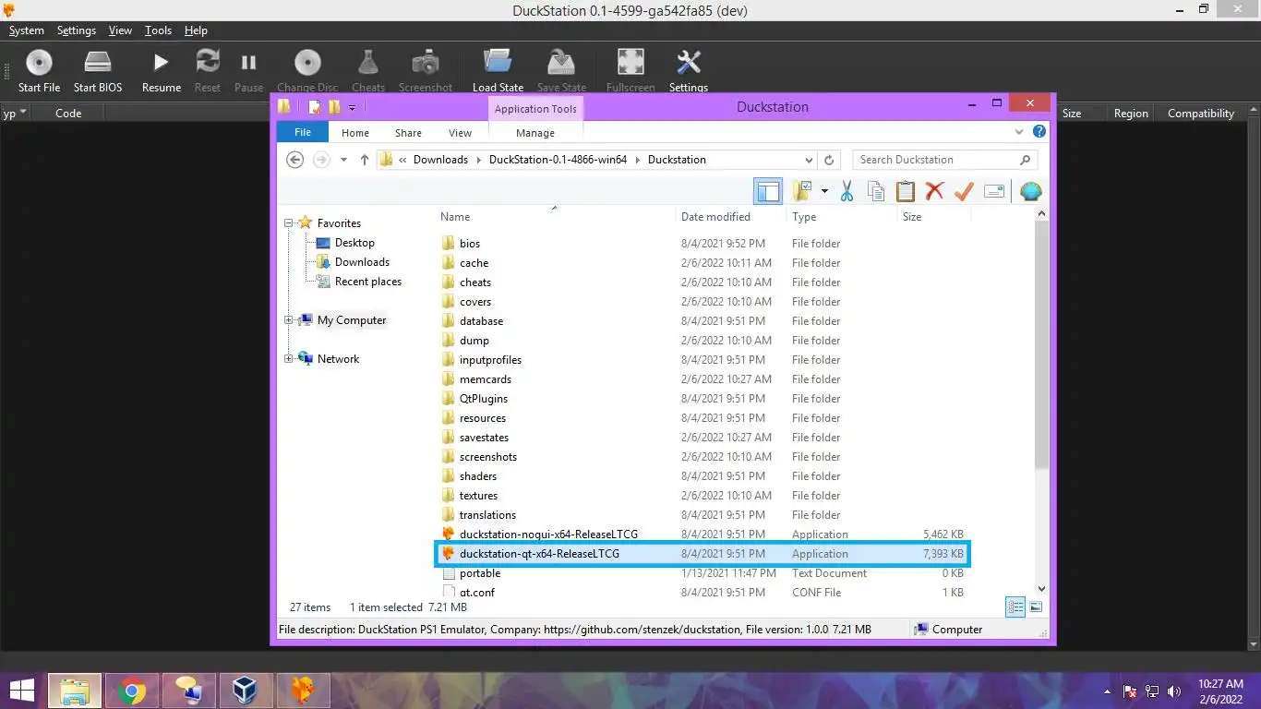Open DuckStation Settings wrench icon
The image size is (1261, 709).
pos(689,71)
